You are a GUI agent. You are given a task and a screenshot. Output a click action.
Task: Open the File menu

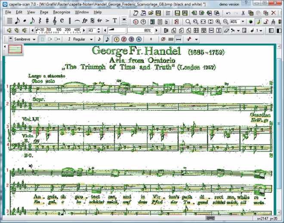(x=8, y=12)
